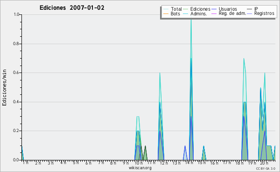
Task: Click the Bots legend color line
Action: [166, 13]
